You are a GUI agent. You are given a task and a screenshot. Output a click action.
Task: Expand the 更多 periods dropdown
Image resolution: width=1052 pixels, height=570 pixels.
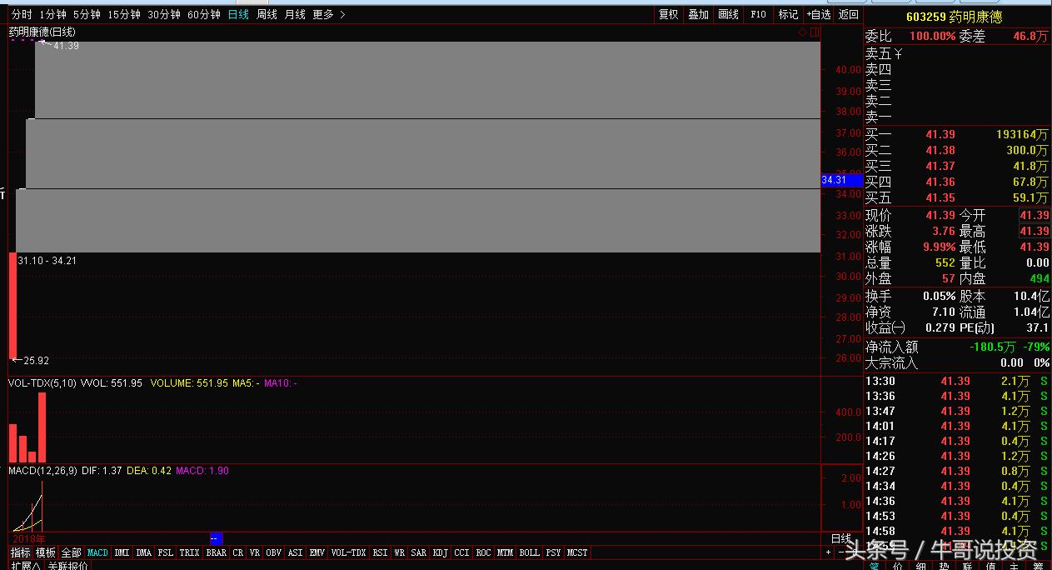click(329, 14)
